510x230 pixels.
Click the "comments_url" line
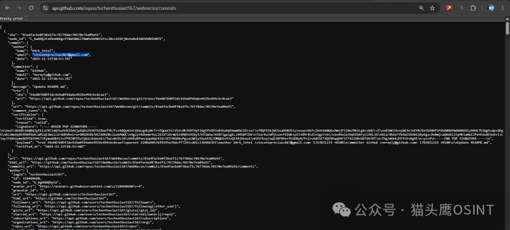(x=133, y=166)
